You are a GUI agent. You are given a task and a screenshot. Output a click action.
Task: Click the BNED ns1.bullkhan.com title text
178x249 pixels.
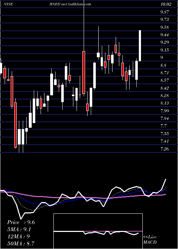click(x=71, y=4)
